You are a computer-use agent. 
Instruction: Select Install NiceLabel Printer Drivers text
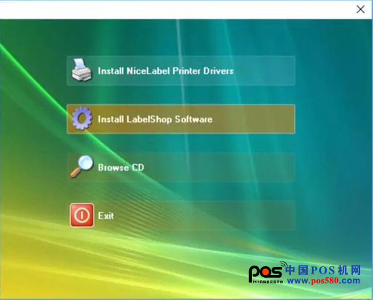coord(166,71)
